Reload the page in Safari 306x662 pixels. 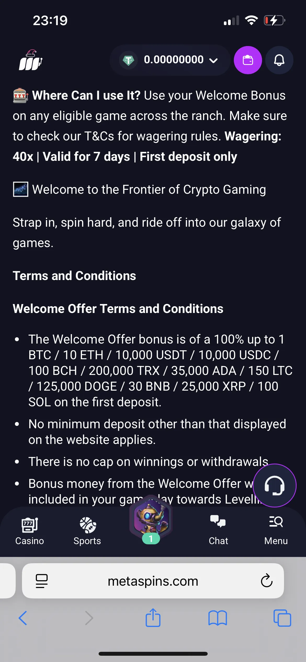pos(267,581)
